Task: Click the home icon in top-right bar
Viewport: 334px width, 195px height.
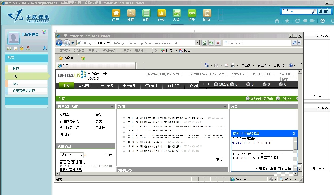Action: tap(277, 21)
